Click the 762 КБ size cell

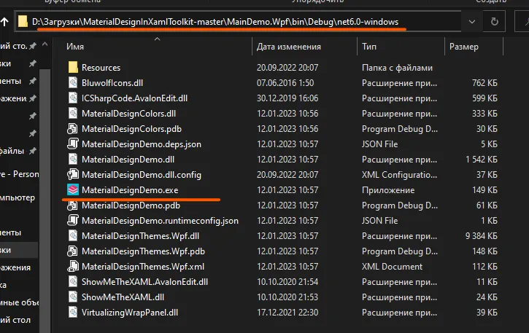pyautogui.click(x=484, y=83)
